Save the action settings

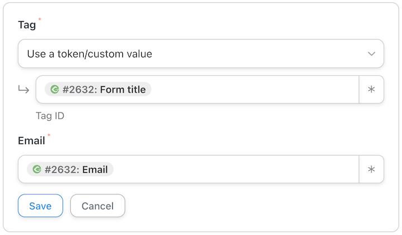click(x=40, y=205)
